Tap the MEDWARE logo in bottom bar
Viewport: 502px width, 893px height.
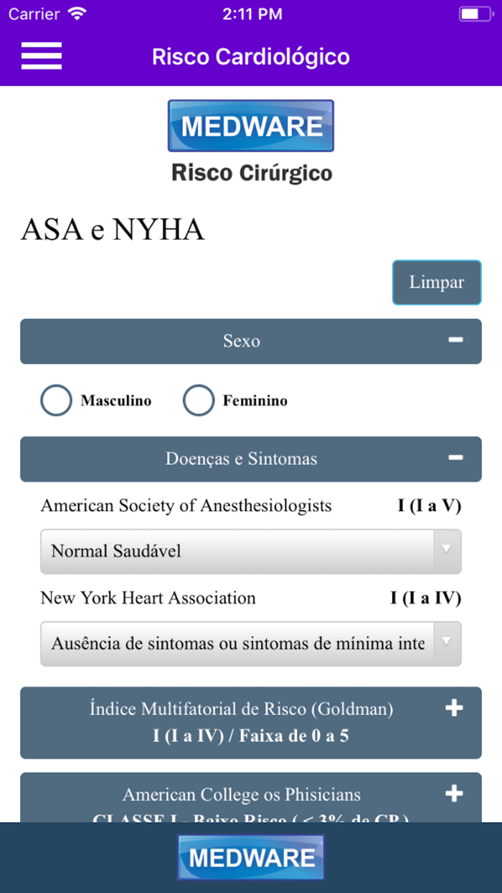click(x=251, y=857)
